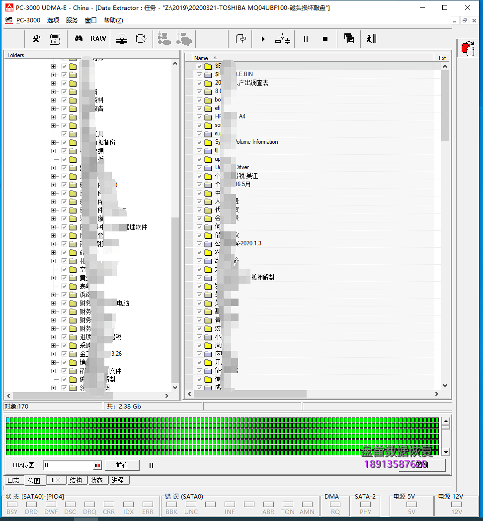Viewport: 483px width, 521px height.
Task: Expand the 采购 tree node
Action: click(53, 345)
